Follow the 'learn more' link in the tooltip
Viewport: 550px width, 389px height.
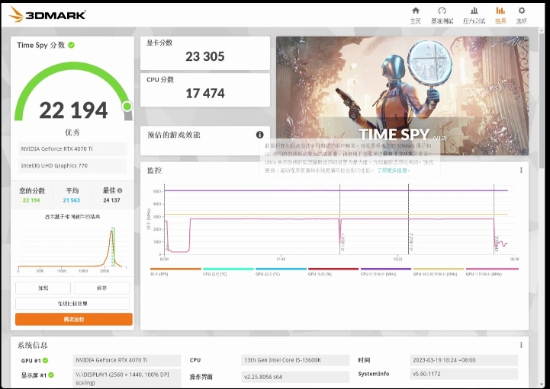click(x=394, y=171)
